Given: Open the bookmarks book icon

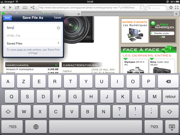Looking at the screenshot, I should point(25,8).
